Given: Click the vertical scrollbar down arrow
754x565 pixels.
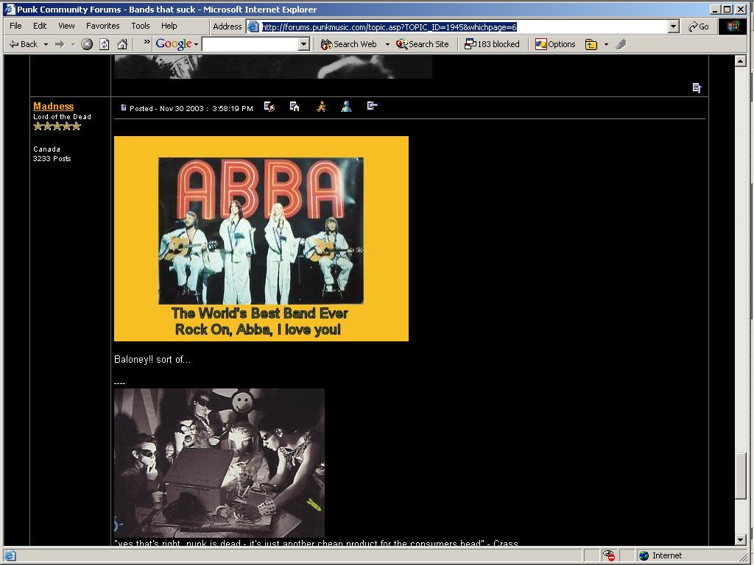Looking at the screenshot, I should (741, 540).
